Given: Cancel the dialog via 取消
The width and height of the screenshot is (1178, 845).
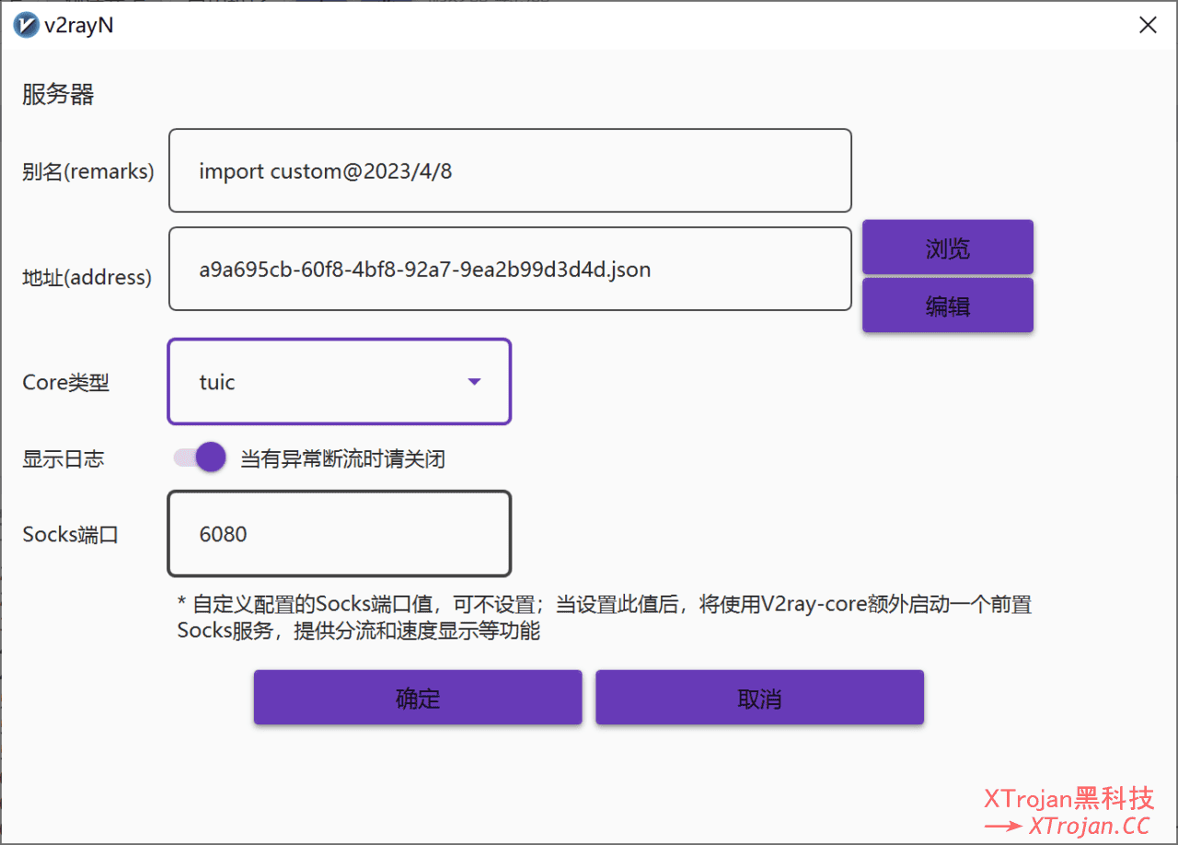Looking at the screenshot, I should tap(758, 697).
